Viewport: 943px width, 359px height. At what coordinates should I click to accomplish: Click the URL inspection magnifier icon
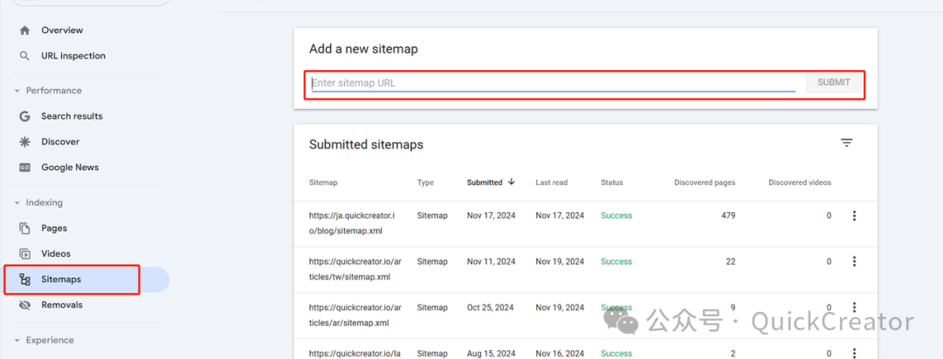[x=24, y=56]
